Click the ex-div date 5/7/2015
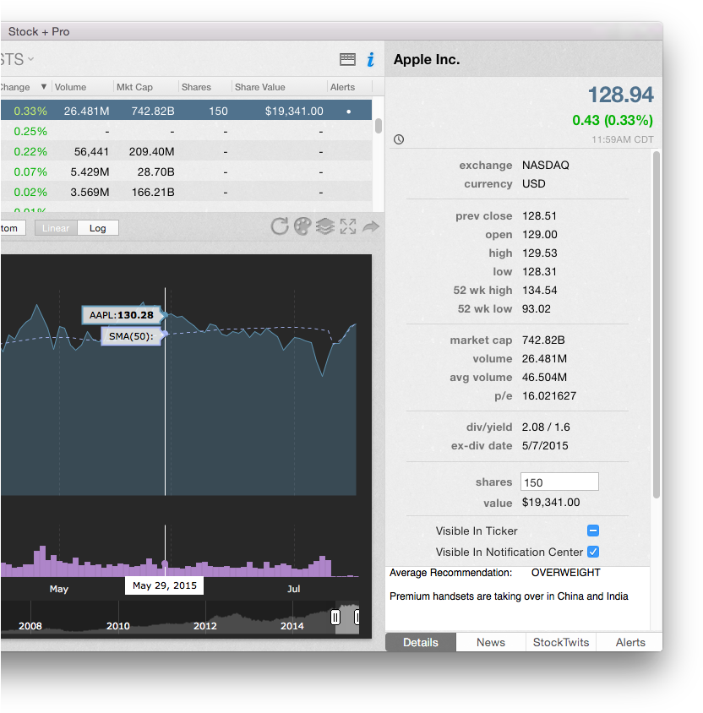Viewport: 703px width, 713px height. tap(545, 446)
